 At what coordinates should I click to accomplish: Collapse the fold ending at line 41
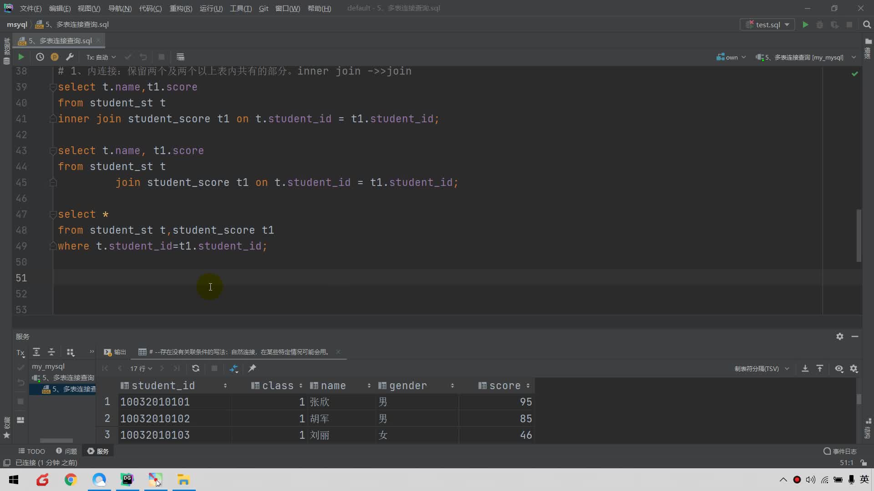(x=53, y=119)
